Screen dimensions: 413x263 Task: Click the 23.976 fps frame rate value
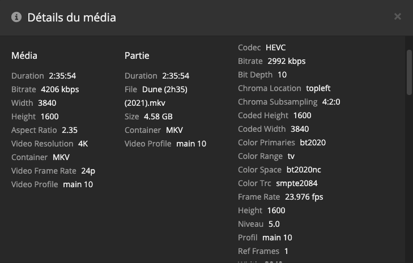(304, 197)
